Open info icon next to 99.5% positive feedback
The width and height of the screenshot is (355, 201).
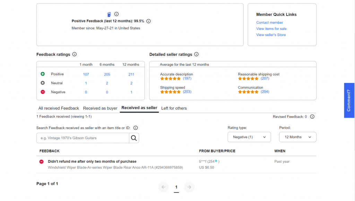tap(148, 21)
